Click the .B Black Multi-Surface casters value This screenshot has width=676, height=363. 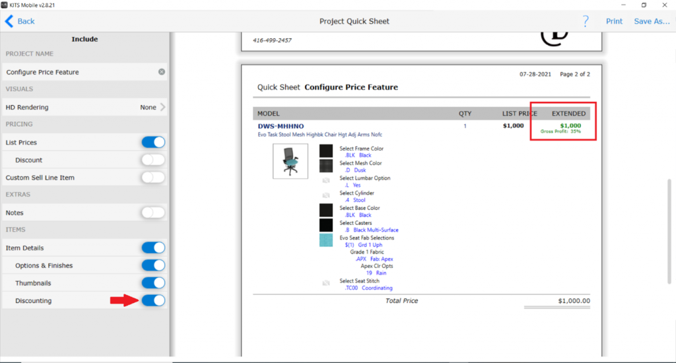click(372, 230)
